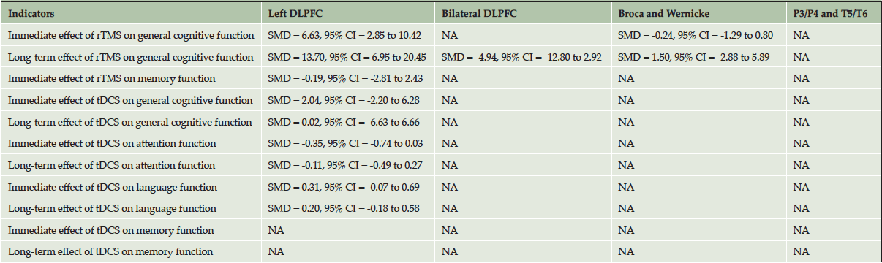Click the Bilateral DLPFC cell SMD = -4.94

522,57
